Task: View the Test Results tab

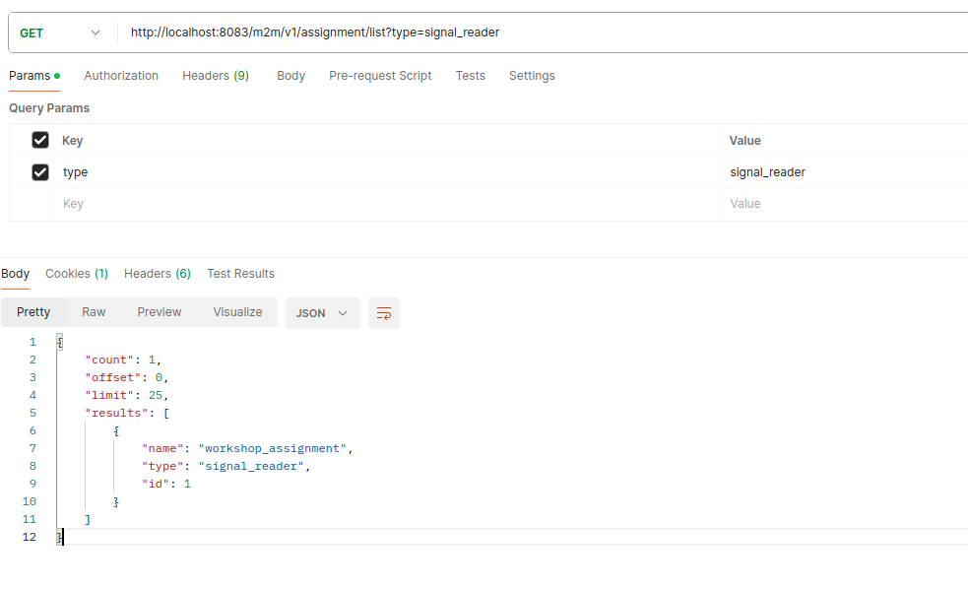Action: click(240, 274)
